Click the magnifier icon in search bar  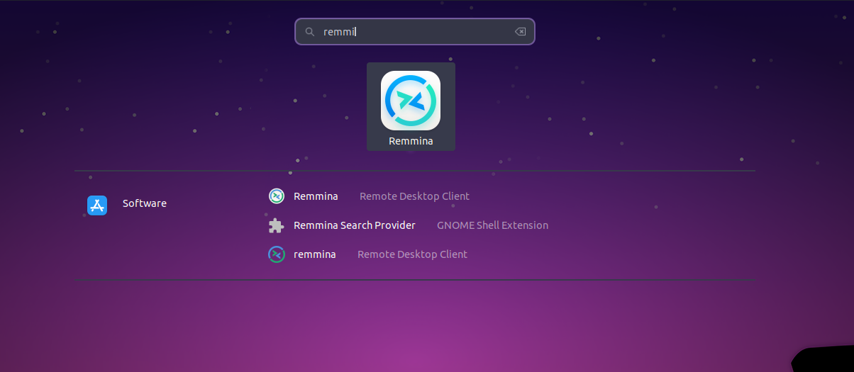coord(310,32)
